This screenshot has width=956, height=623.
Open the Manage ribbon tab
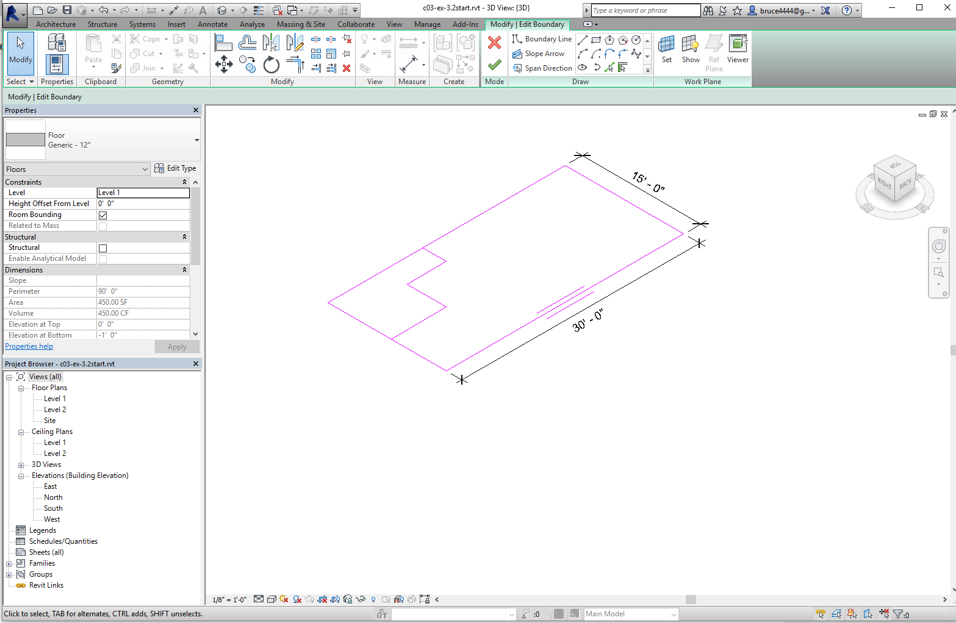tap(427, 24)
